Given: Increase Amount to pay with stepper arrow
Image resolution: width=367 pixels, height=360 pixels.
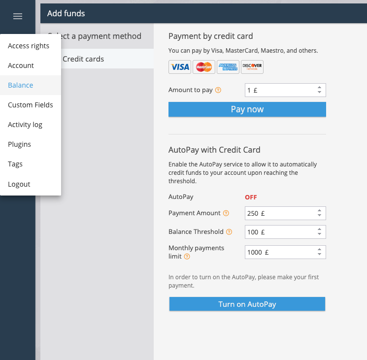Looking at the screenshot, I should coord(319,88).
